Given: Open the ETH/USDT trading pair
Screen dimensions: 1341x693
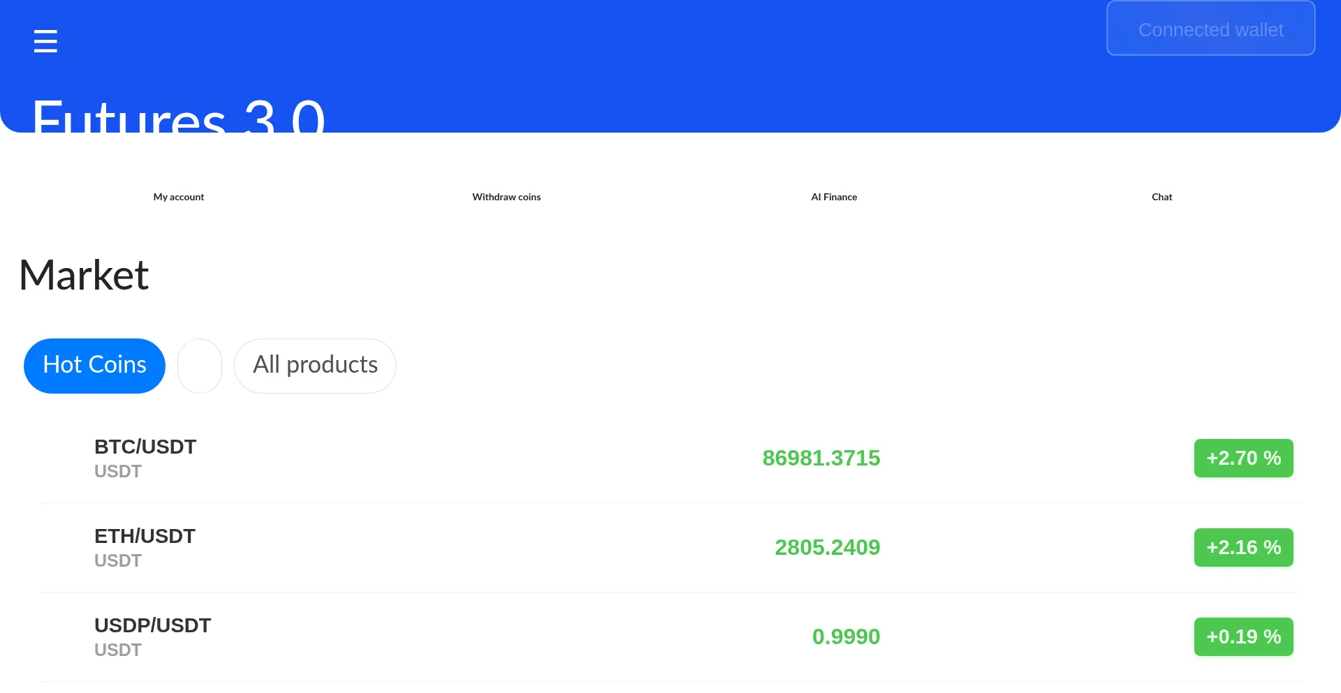Looking at the screenshot, I should coord(145,536).
